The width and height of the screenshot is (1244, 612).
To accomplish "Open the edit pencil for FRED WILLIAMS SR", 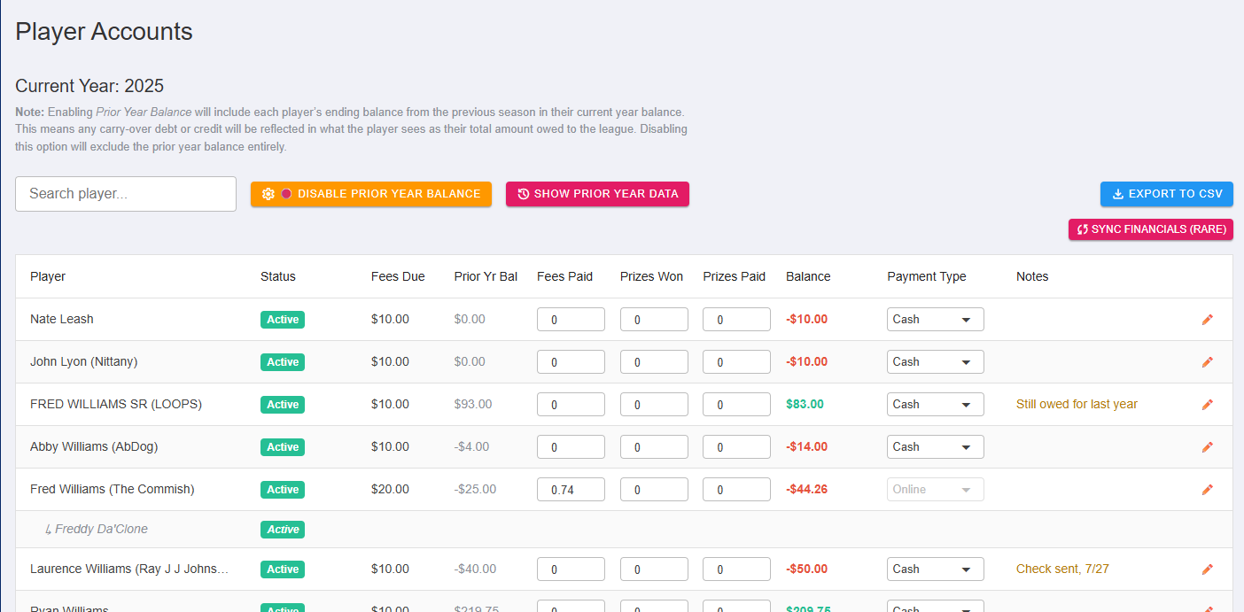I will point(1208,404).
